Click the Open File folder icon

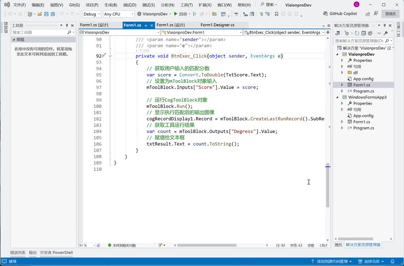pos(40,14)
